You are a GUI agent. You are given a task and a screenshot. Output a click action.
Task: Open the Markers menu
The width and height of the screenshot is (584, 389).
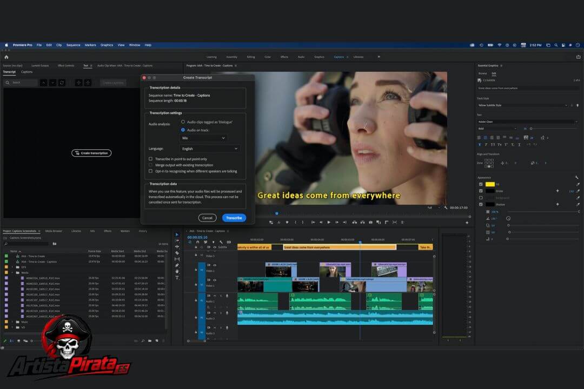tap(90, 45)
